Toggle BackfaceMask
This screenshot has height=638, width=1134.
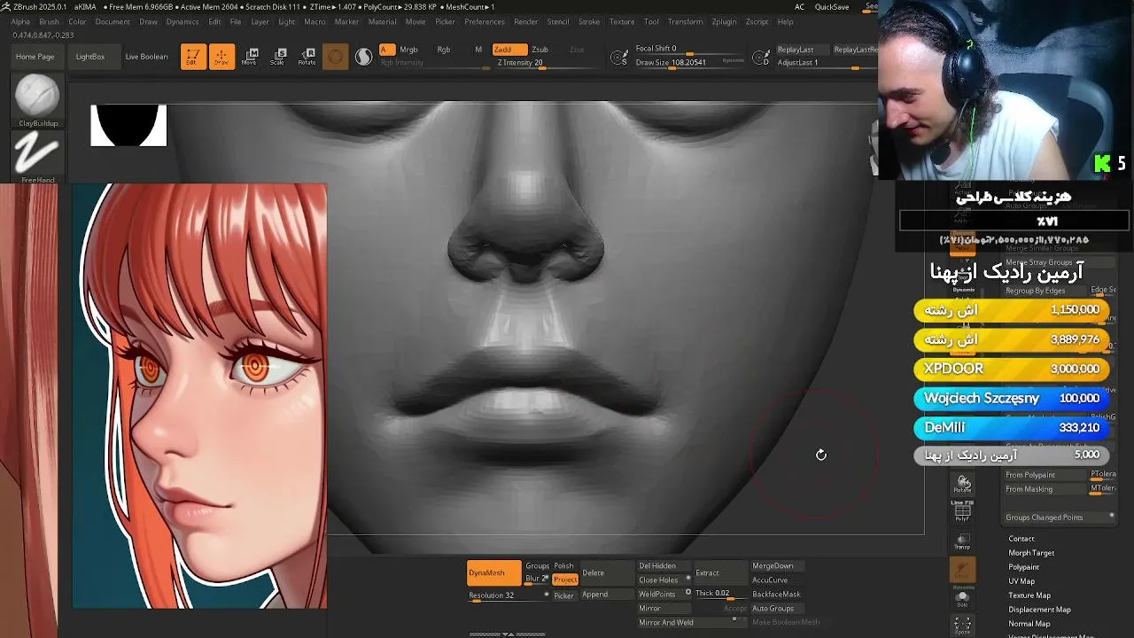pyautogui.click(x=776, y=595)
